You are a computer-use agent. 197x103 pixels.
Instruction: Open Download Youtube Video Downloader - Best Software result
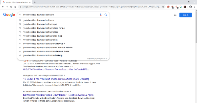(x=58, y=95)
